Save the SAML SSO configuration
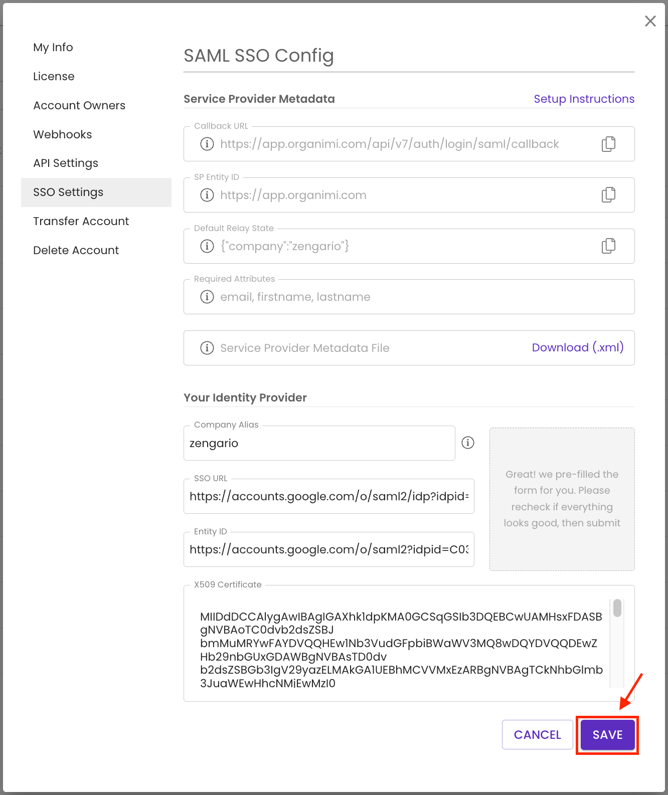This screenshot has height=795, width=668. coord(607,734)
